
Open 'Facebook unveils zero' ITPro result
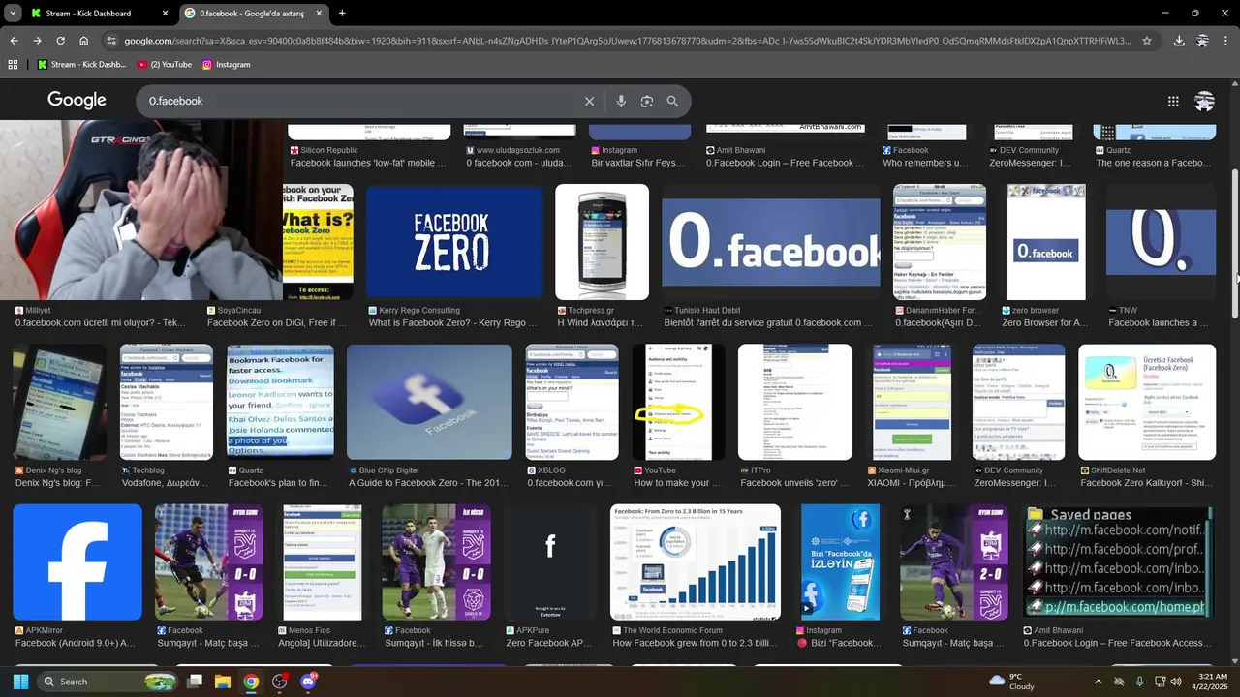point(796,483)
